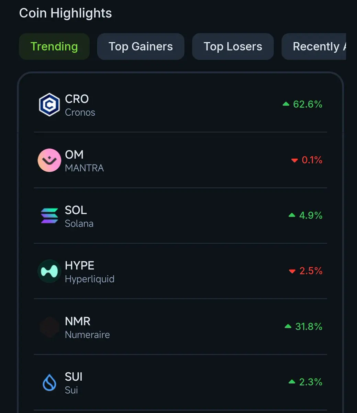357x413 pixels.
Task: Open the SOL 4.9% change value
Action: coord(311,215)
